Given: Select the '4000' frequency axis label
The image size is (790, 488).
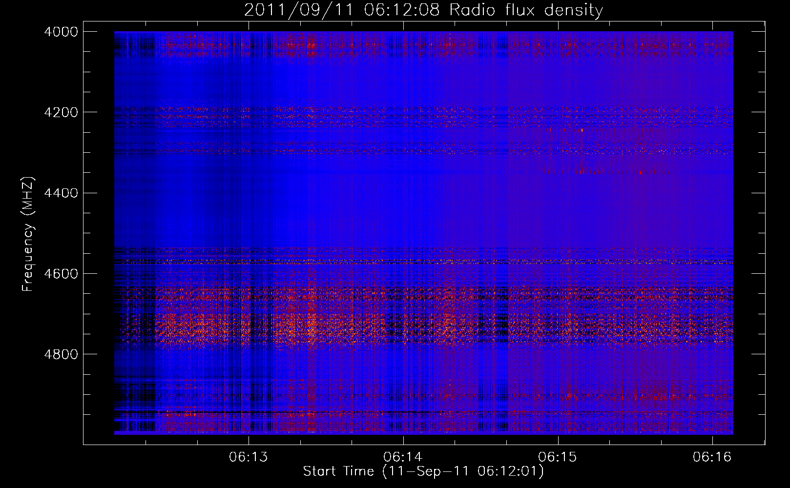Looking at the screenshot, I should [x=61, y=32].
